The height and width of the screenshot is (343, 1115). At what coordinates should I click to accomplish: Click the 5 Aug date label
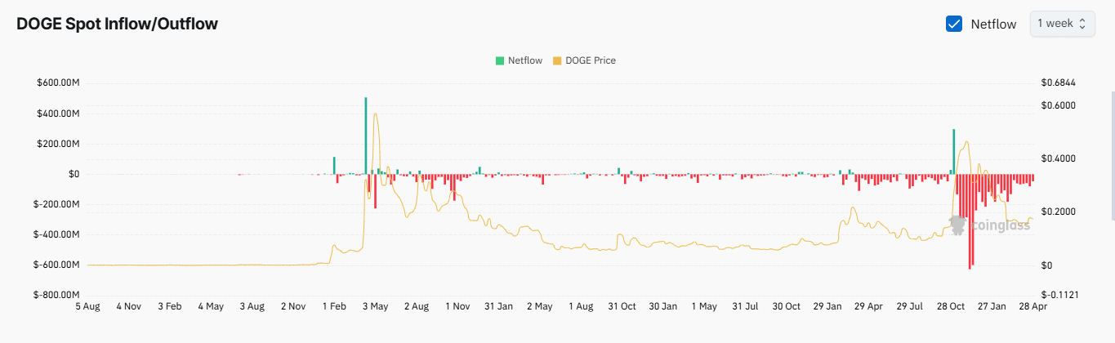point(87,307)
